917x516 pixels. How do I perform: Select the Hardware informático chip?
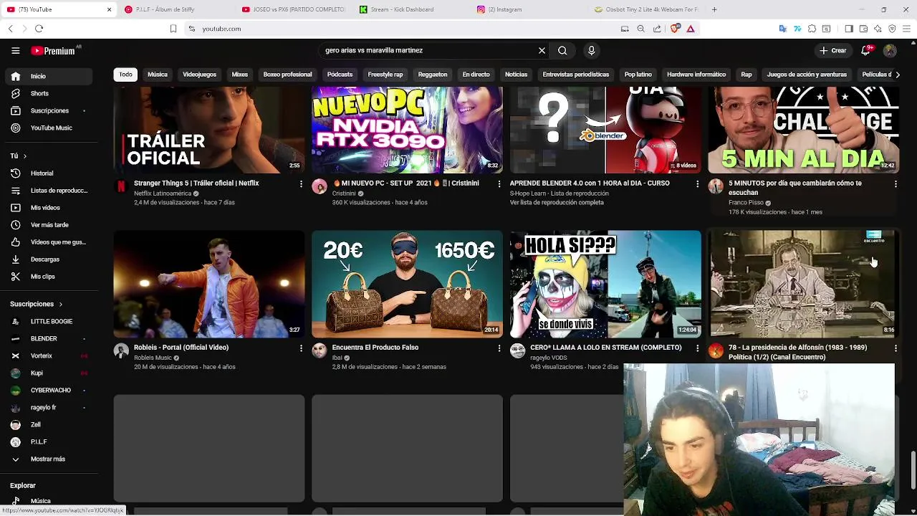point(696,75)
